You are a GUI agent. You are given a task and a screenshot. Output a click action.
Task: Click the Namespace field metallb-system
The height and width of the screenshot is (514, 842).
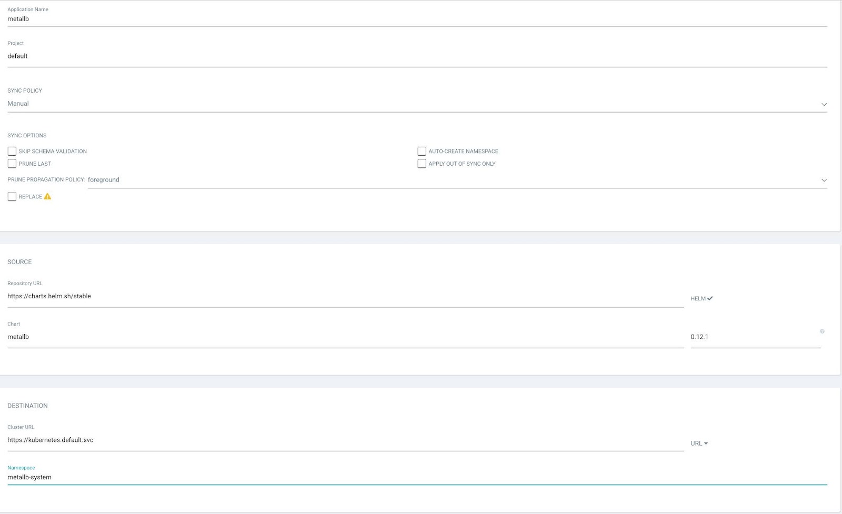[417, 478]
